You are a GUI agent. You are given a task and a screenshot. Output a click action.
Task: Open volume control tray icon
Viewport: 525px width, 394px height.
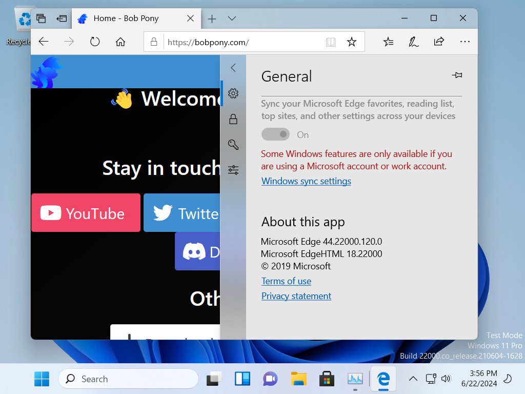446,379
